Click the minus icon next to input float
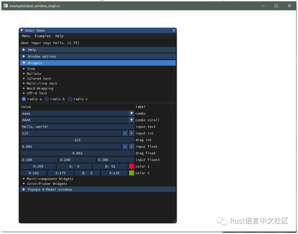This screenshot has height=234, width=298. coord(125,146)
